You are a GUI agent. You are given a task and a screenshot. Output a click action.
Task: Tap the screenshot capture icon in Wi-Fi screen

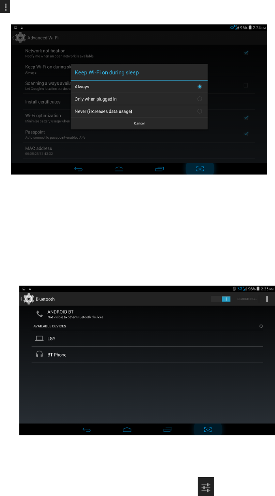coord(200,169)
